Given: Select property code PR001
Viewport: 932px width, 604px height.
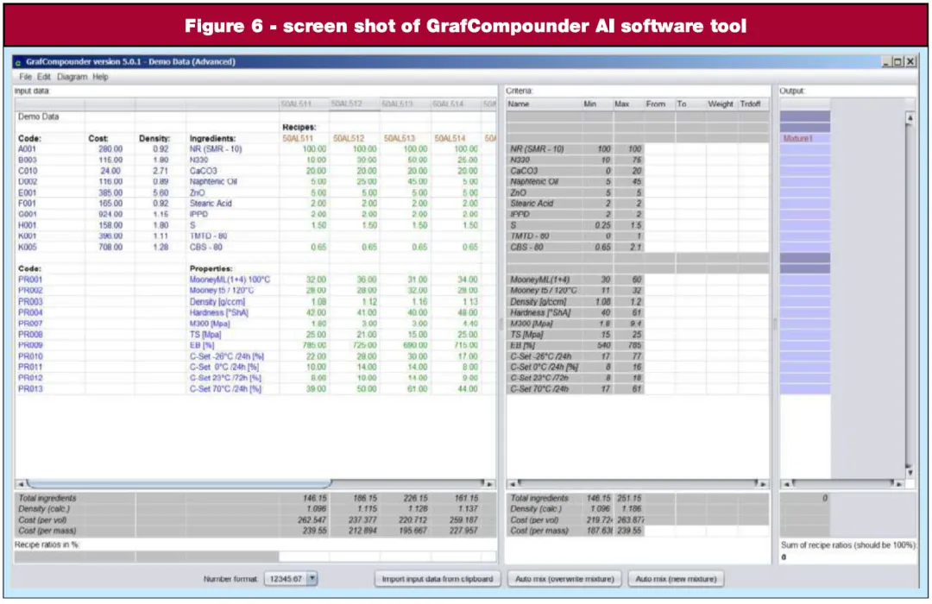Looking at the screenshot, I should (x=30, y=280).
